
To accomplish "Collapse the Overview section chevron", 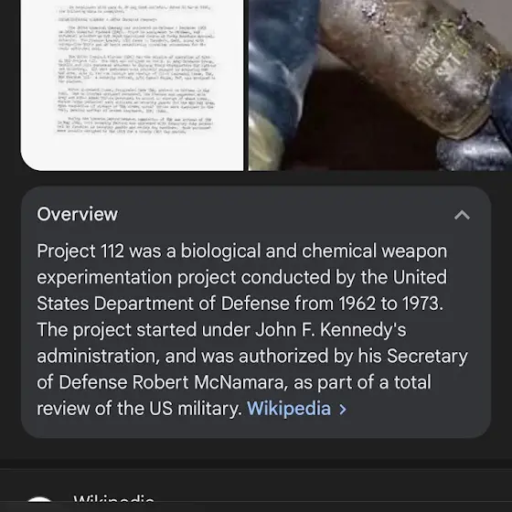I will point(462,215).
